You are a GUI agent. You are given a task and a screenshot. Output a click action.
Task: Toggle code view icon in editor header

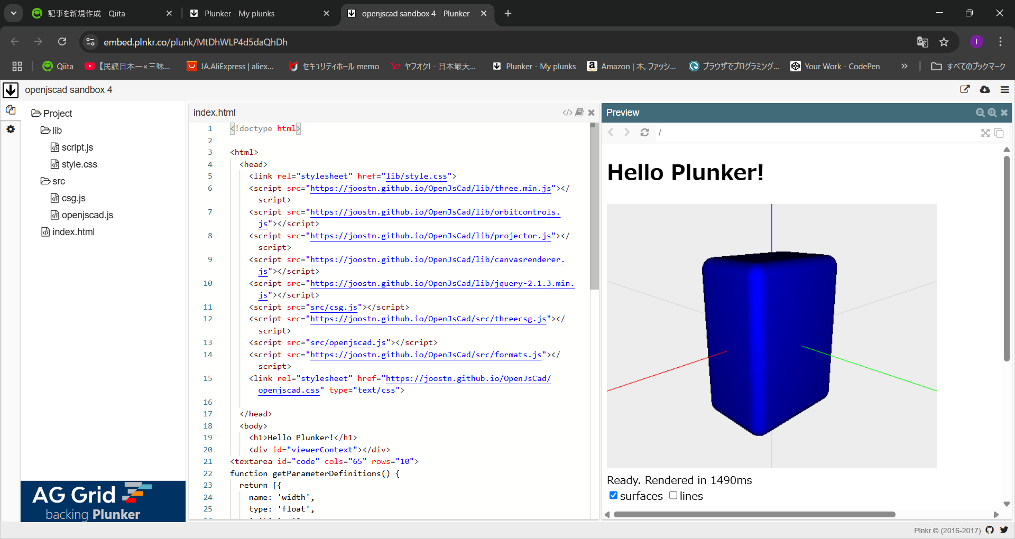point(567,113)
